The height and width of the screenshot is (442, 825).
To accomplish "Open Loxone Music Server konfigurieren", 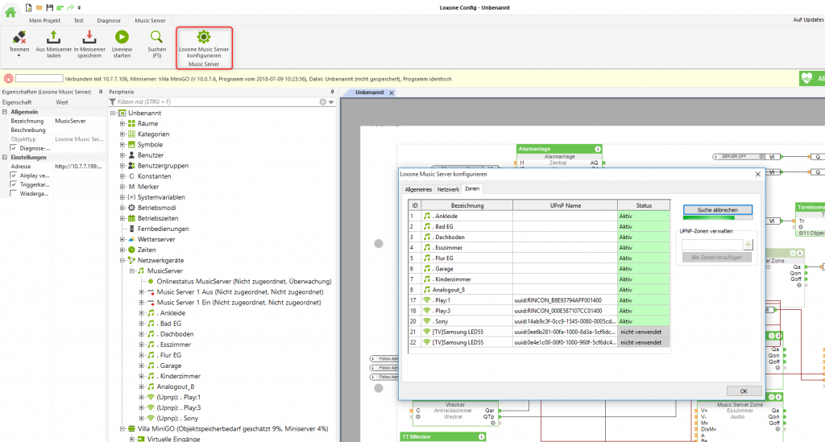I will [x=204, y=37].
